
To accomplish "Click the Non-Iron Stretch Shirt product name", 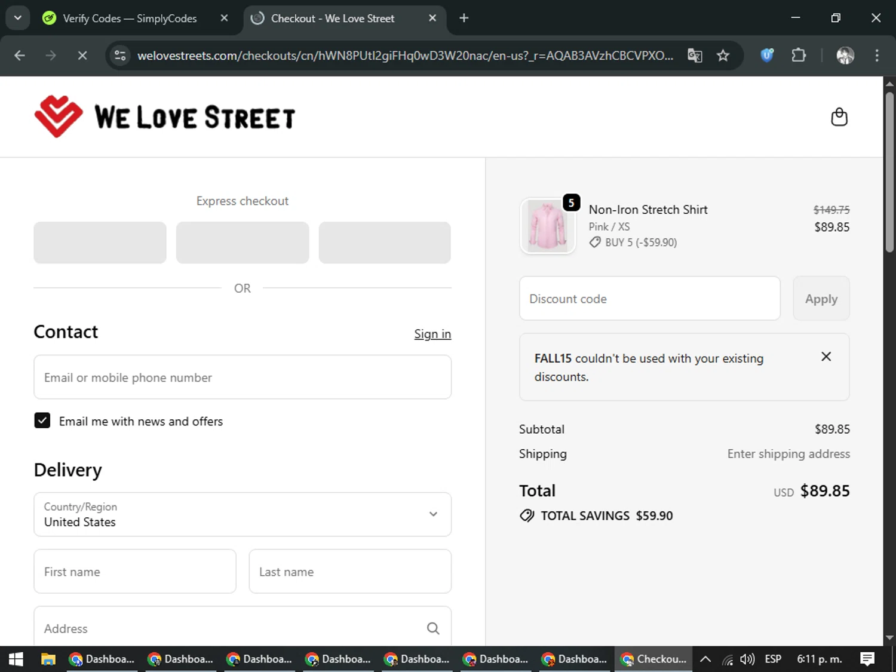I will (x=648, y=210).
